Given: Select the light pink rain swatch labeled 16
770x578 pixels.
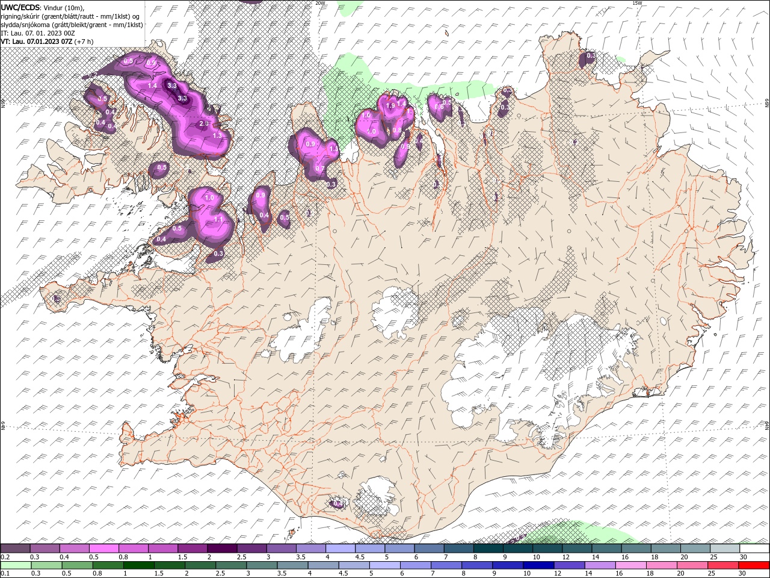Looking at the screenshot, I should click(x=630, y=565).
